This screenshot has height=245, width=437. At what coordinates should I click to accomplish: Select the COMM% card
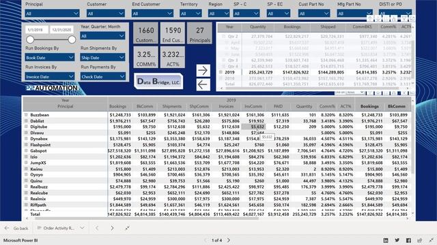coord(145,57)
